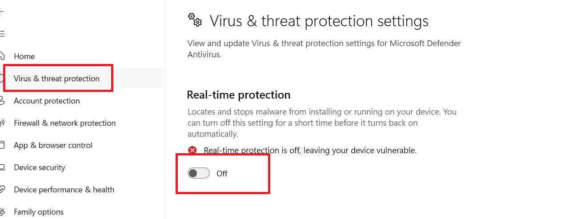Click the Firewall & network signal icon
577x219 pixels.
(2, 123)
